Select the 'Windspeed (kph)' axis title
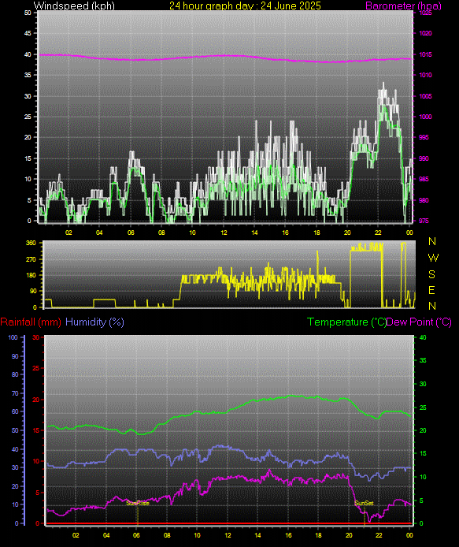The height and width of the screenshot is (547, 459). 74,6
